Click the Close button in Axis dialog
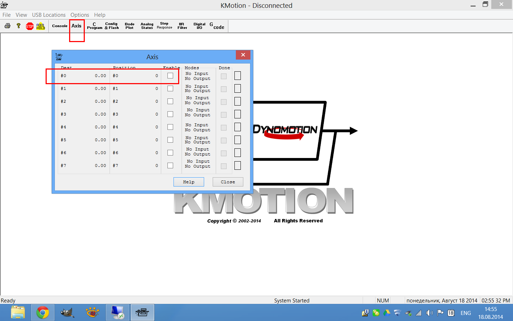 (228, 182)
